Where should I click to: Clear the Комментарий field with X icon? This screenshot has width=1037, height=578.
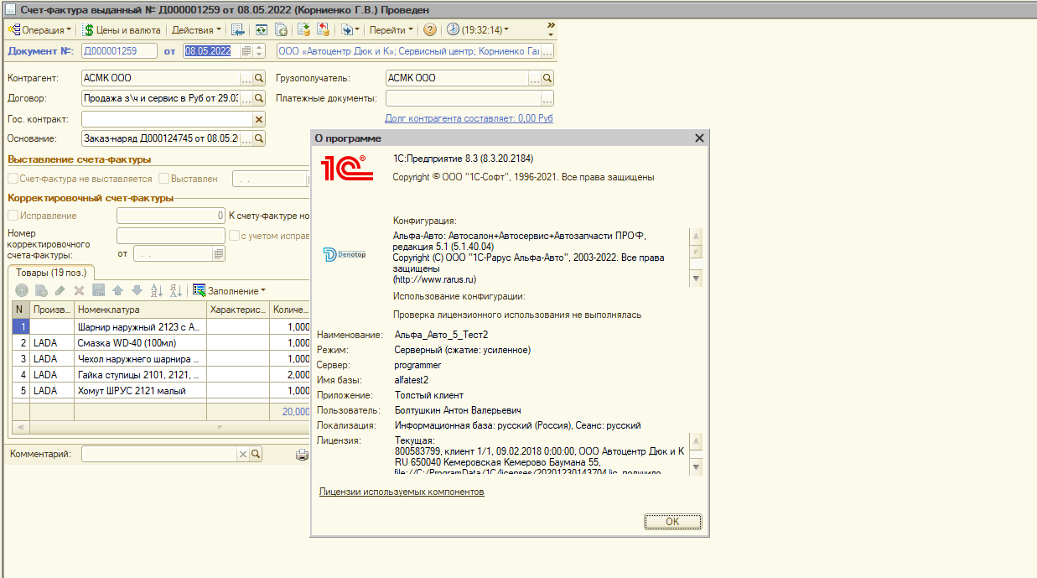tap(243, 454)
